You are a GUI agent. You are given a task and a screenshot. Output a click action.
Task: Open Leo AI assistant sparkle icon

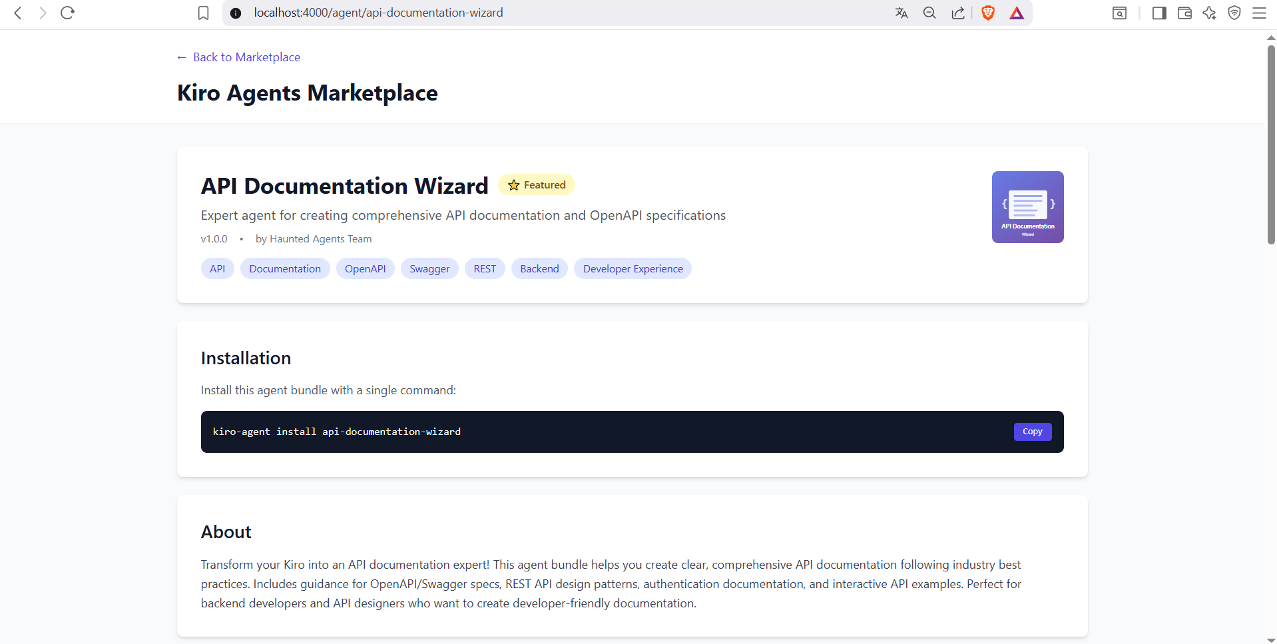point(1209,13)
